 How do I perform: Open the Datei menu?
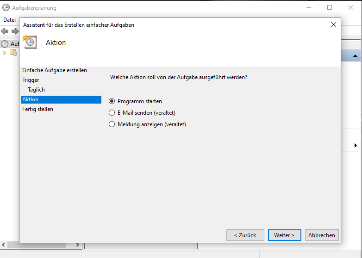pyautogui.click(x=9, y=20)
